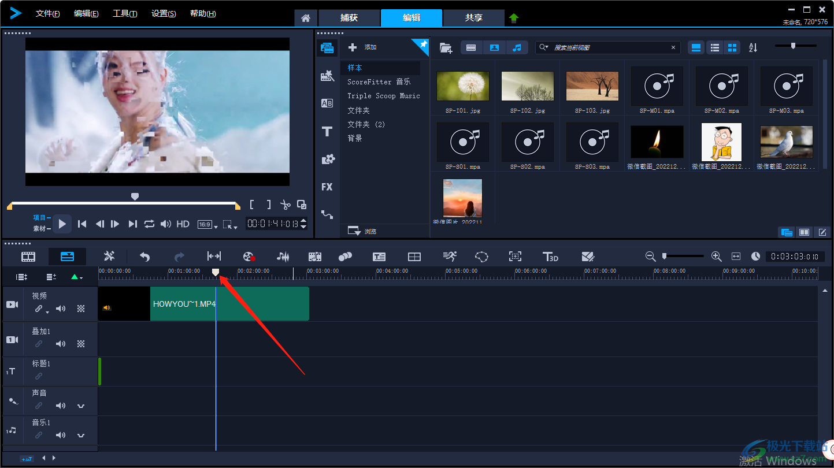Switch to the 捕获 tab
834x468 pixels.
[349, 18]
